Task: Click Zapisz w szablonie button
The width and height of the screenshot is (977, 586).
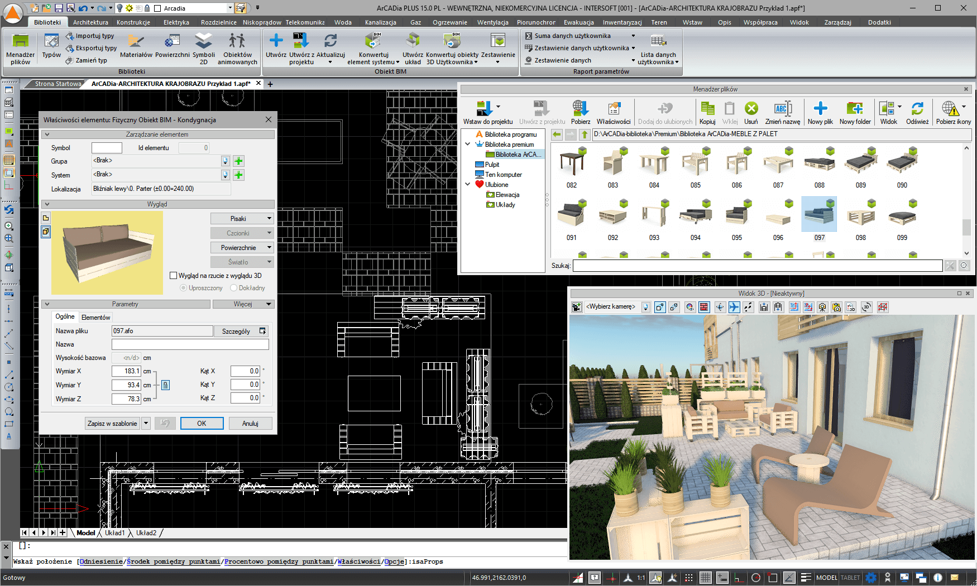Action: (112, 424)
